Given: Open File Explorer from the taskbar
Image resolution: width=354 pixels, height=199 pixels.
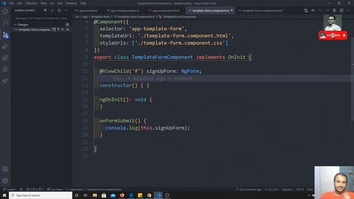Looking at the screenshot, I should (95, 195).
